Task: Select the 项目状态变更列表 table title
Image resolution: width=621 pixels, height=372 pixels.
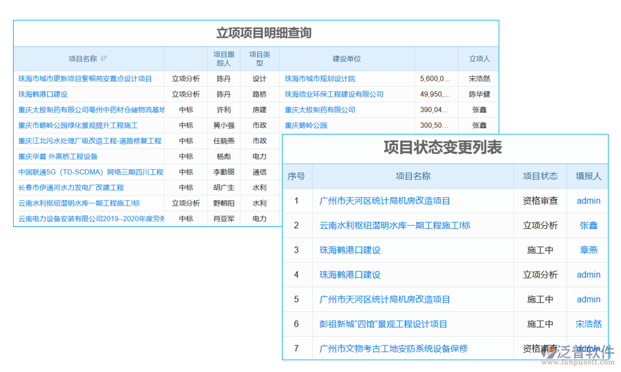Action: click(x=445, y=147)
